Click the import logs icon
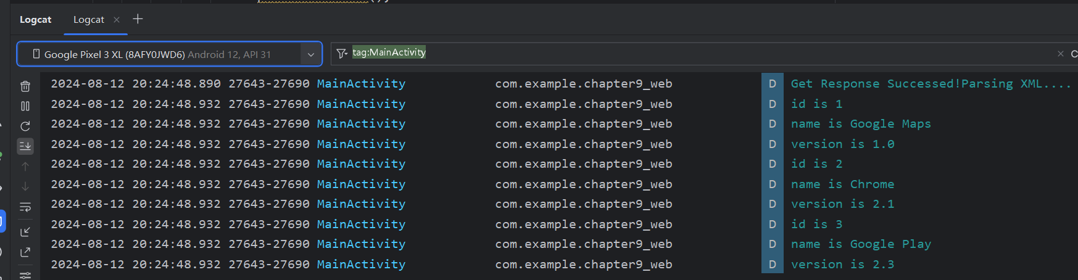This screenshot has width=1078, height=280. (x=25, y=232)
